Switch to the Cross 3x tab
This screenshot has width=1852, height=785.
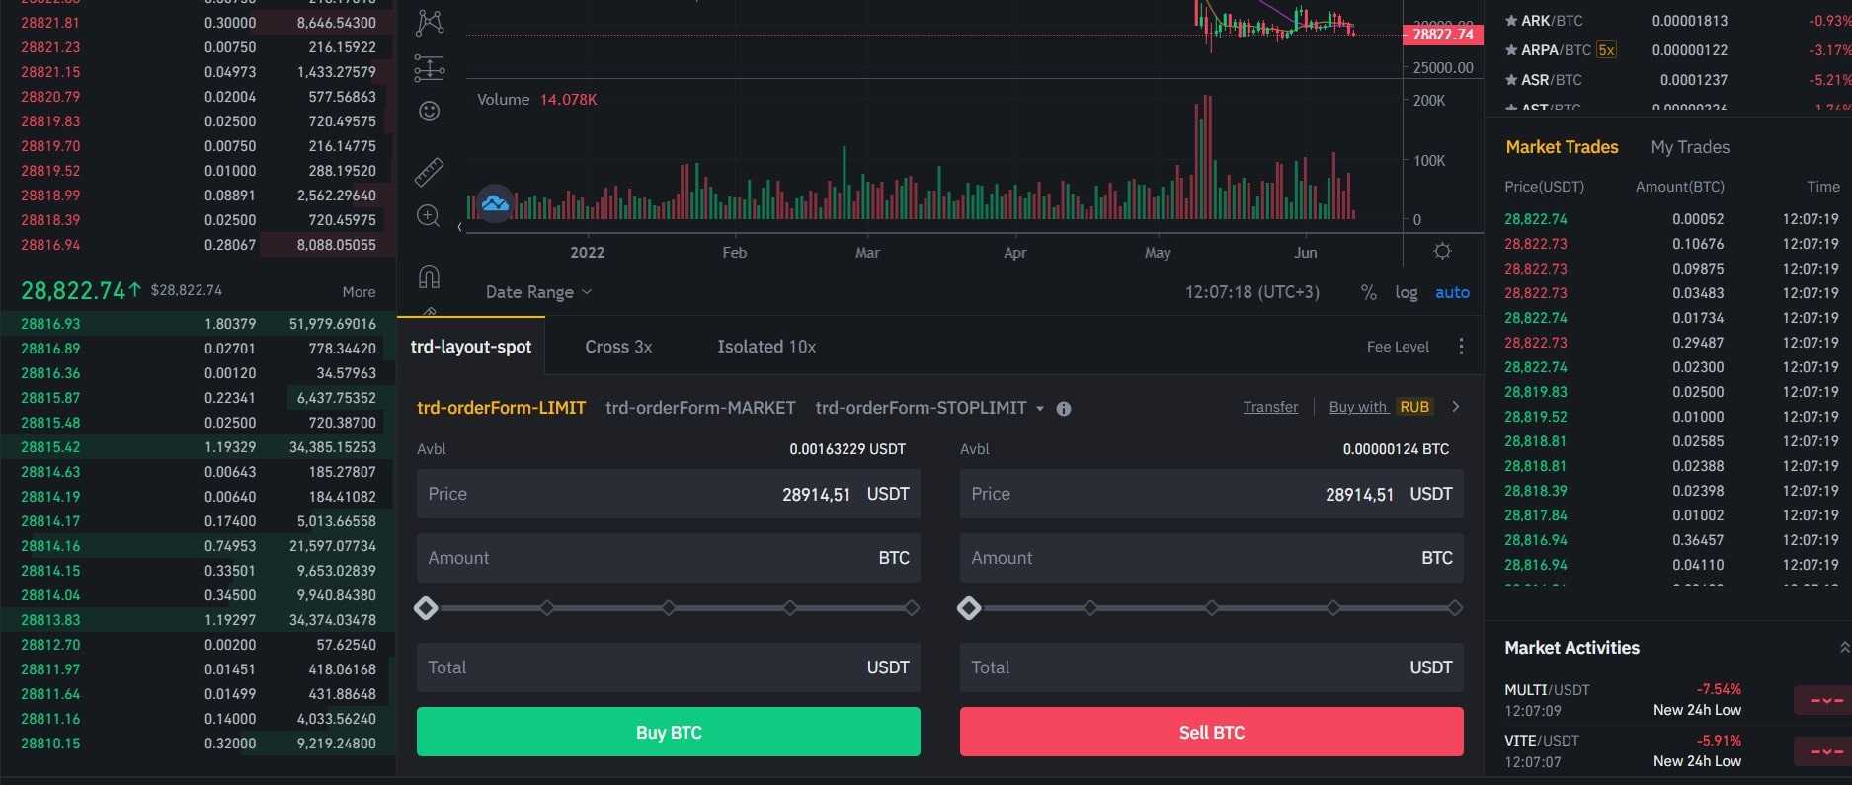[x=618, y=347]
